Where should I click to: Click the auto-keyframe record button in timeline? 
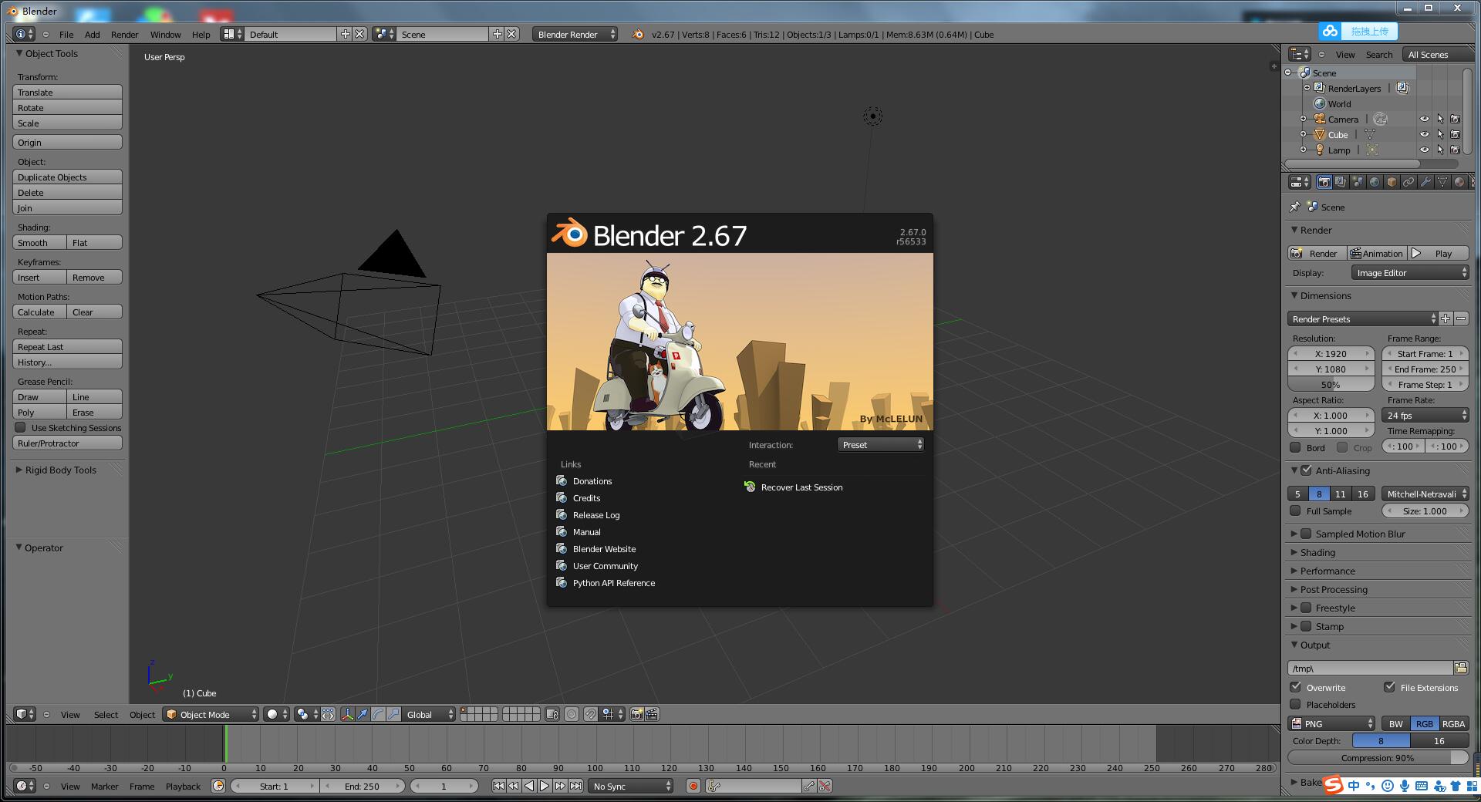pyautogui.click(x=693, y=787)
